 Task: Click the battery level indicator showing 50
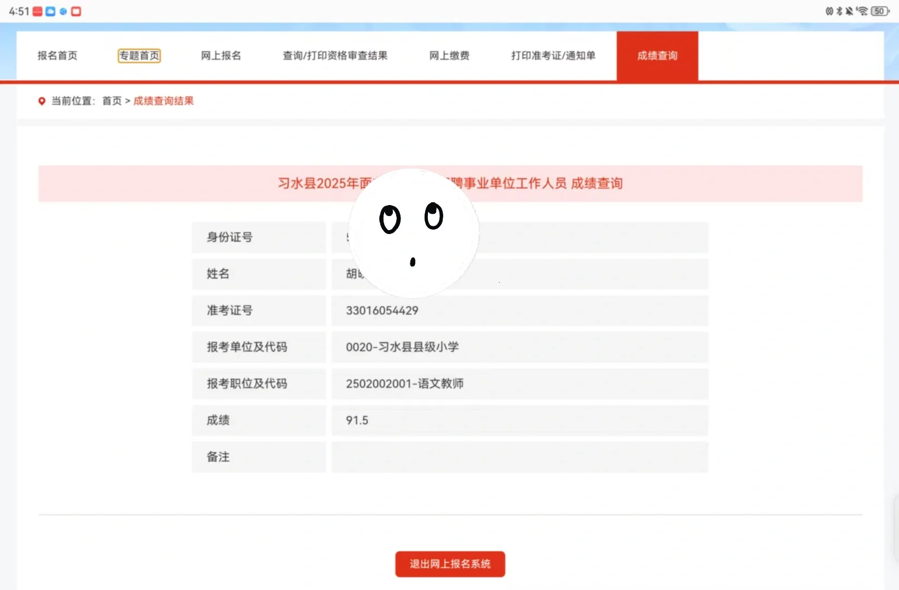click(x=879, y=11)
